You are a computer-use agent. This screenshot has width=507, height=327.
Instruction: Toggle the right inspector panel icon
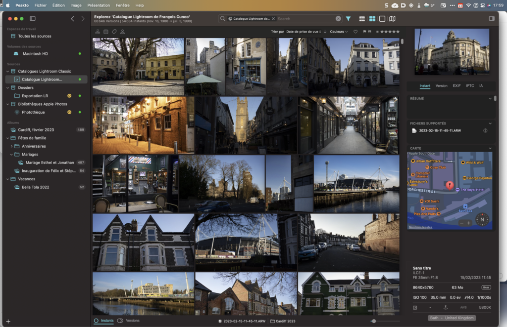pos(492,19)
